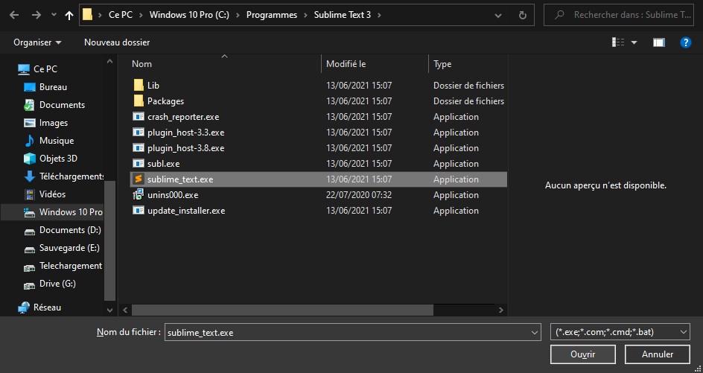
Task: Select subl.exe file icon
Action: 139,164
